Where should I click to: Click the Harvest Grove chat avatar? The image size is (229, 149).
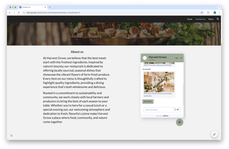pos(145,58)
